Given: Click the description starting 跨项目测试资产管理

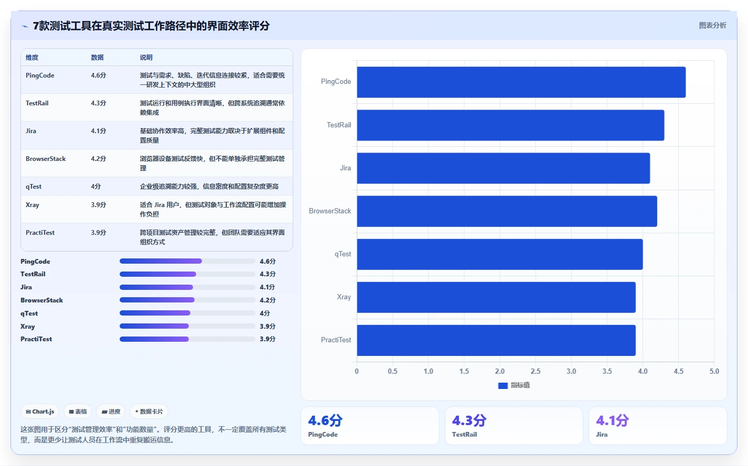Looking at the screenshot, I should click(x=212, y=237).
